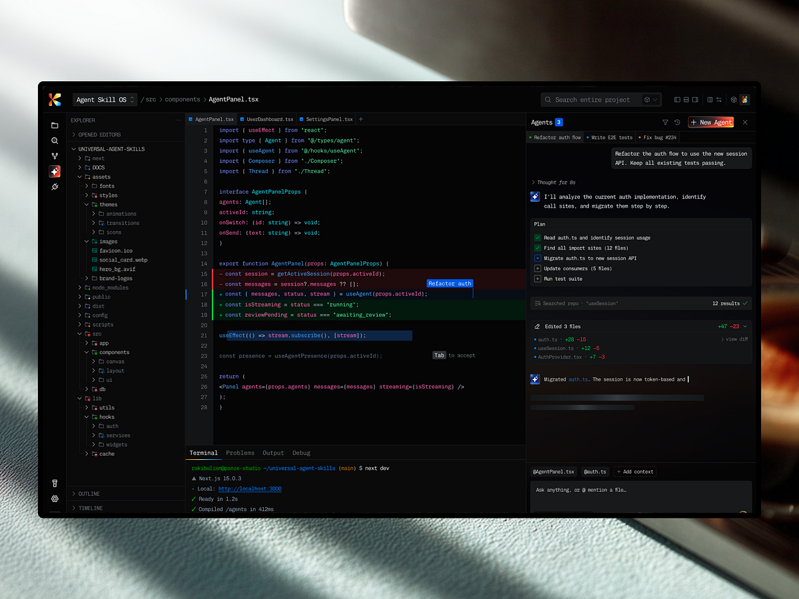Switch to the "Write E2E tests" agent tab
Viewport: 799px width, 599px height.
[609, 138]
